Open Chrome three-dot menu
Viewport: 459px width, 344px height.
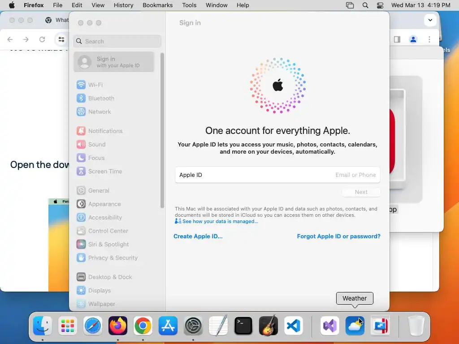[x=429, y=39]
